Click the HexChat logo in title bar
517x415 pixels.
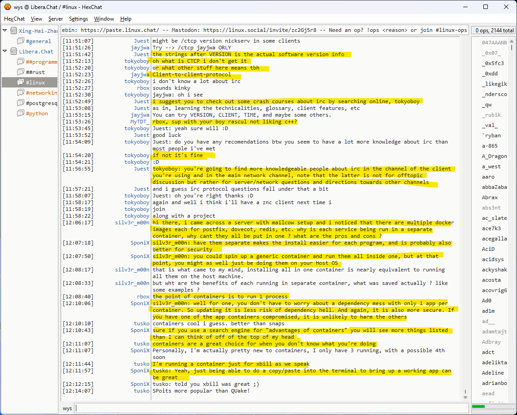7,7
